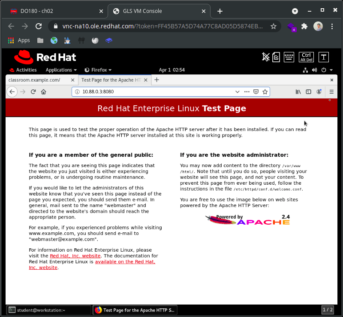343x317 pixels.
Task: Click the Red Hat logo
Action: [45, 57]
